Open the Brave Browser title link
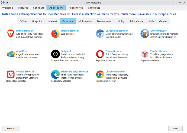 [24, 31]
